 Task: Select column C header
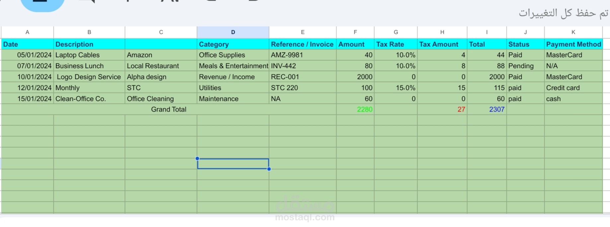[x=161, y=32]
